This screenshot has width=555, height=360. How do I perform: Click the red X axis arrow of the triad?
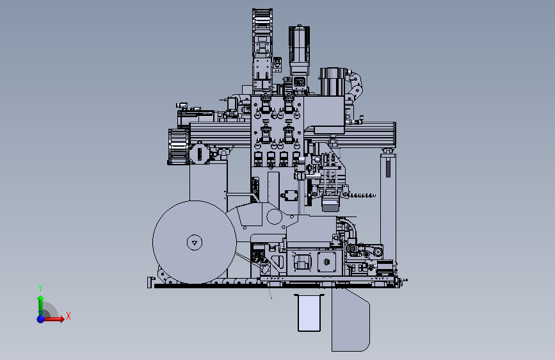click(x=54, y=319)
